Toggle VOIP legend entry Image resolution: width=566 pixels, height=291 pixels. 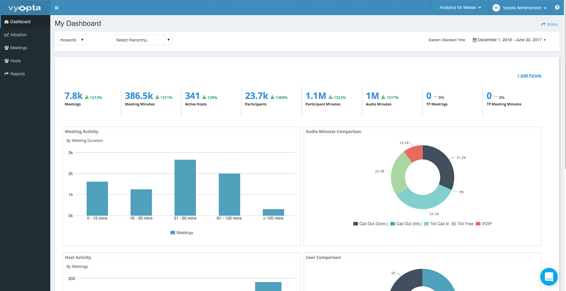click(x=484, y=224)
